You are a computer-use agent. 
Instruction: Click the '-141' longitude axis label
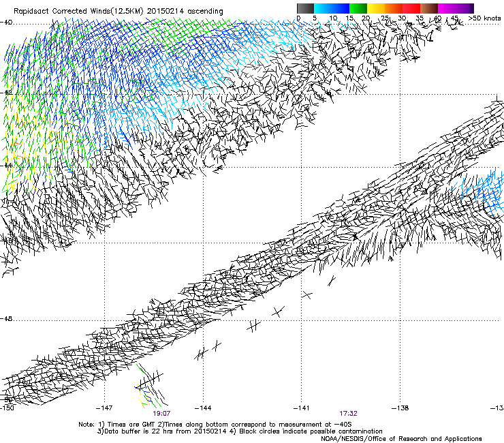pyautogui.click(x=302, y=408)
